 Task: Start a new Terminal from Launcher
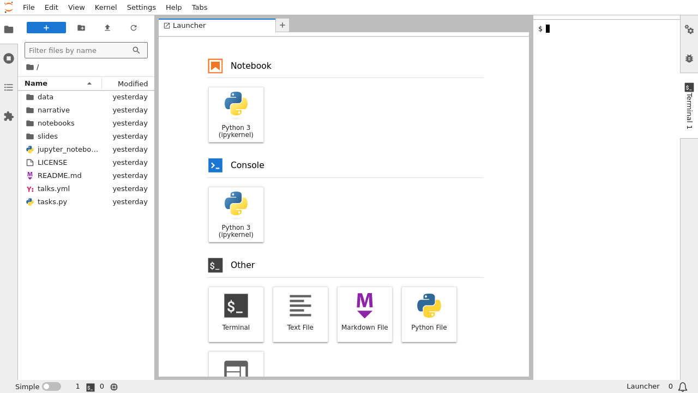(x=236, y=314)
